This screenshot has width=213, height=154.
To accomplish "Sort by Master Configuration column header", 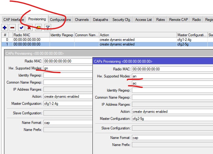I will [192, 35].
